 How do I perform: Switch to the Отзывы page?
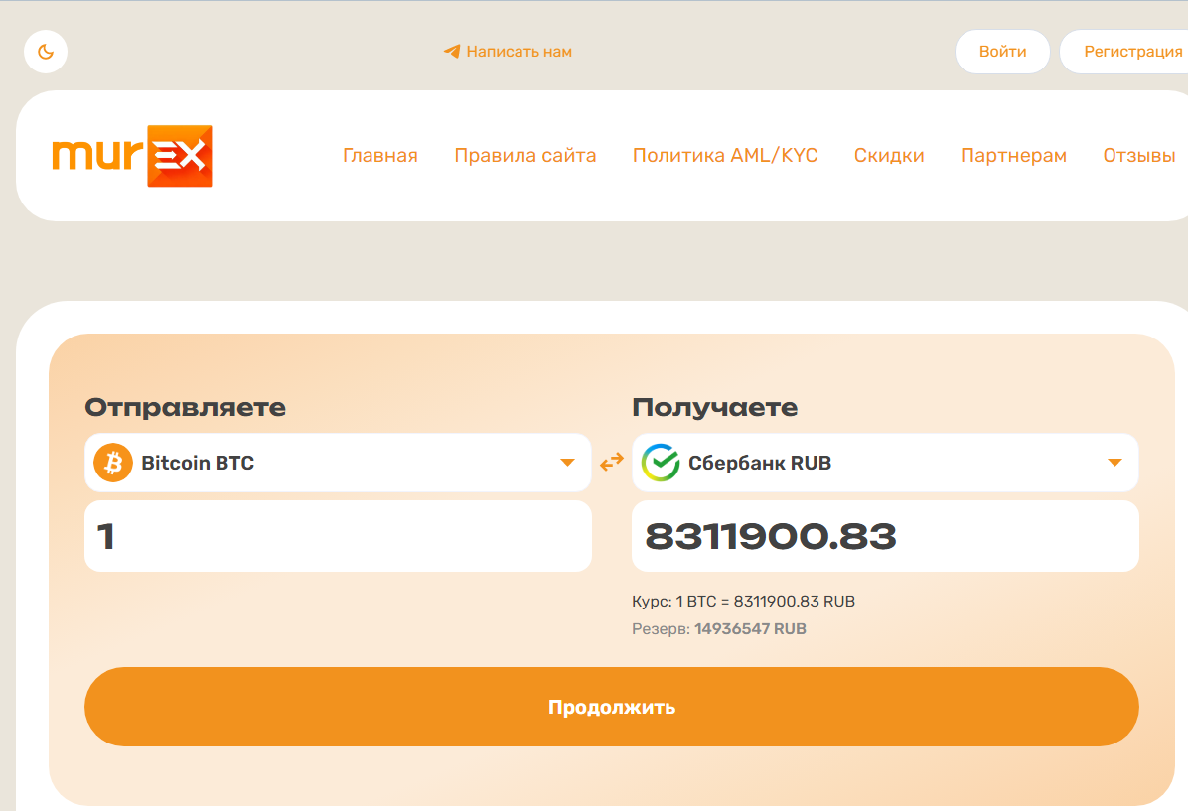1138,155
